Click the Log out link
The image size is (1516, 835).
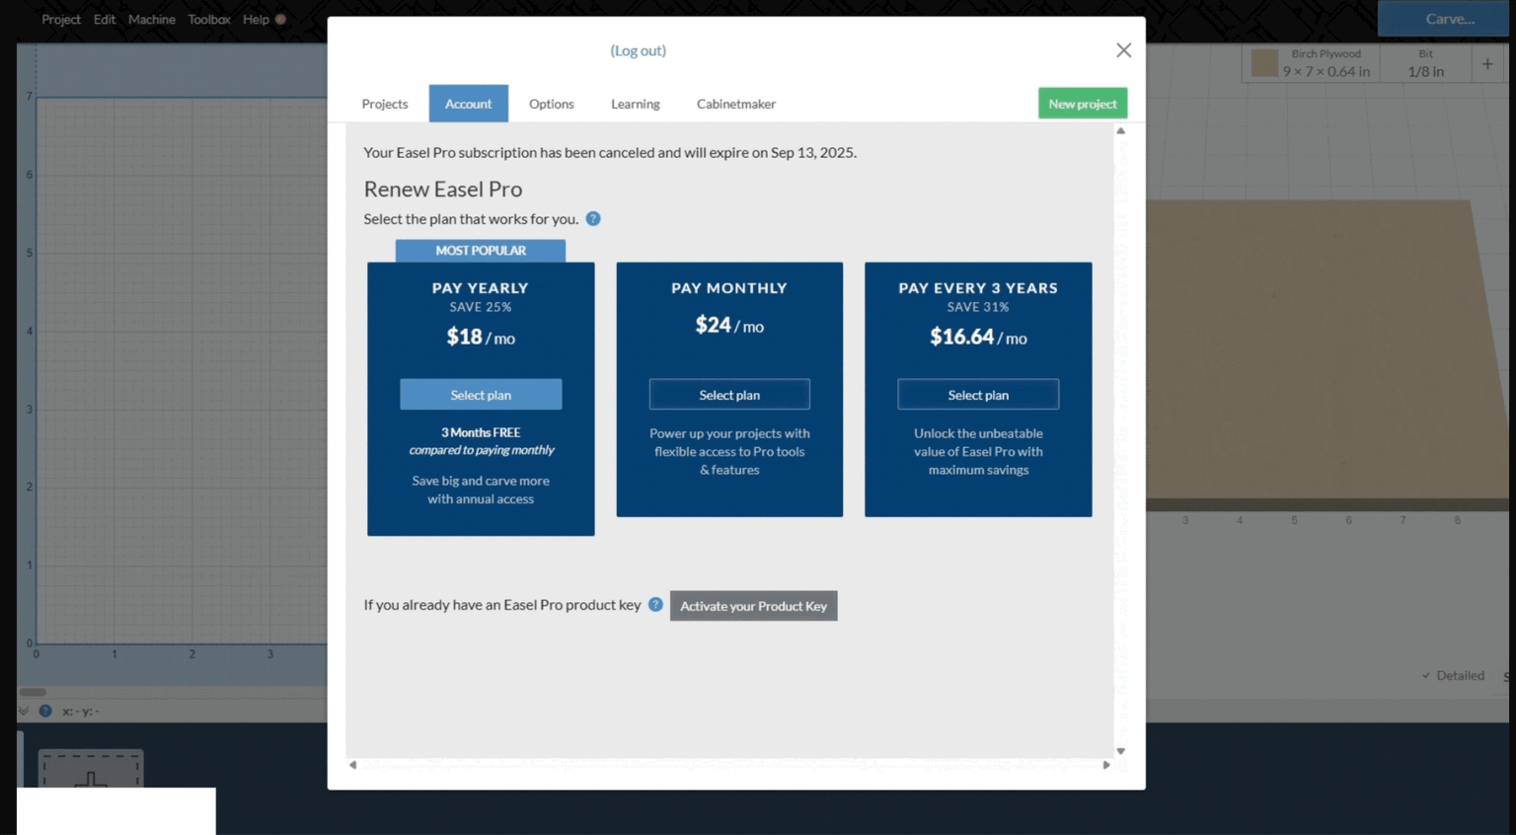[638, 50]
